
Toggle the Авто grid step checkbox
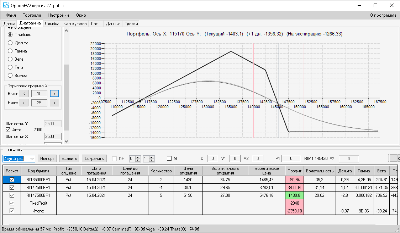[x=8, y=129]
